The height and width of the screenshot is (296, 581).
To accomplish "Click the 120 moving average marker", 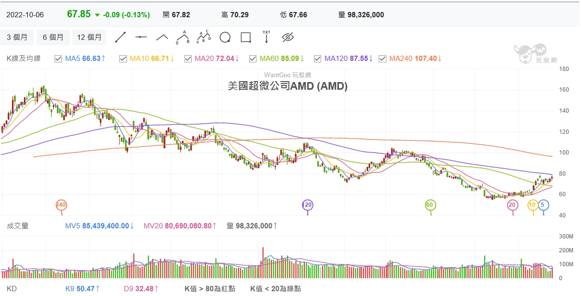I will 307,205.
